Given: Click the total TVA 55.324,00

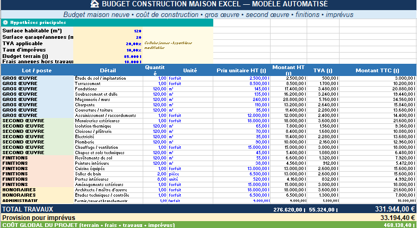Looking at the screenshot, I should (x=324, y=210).
